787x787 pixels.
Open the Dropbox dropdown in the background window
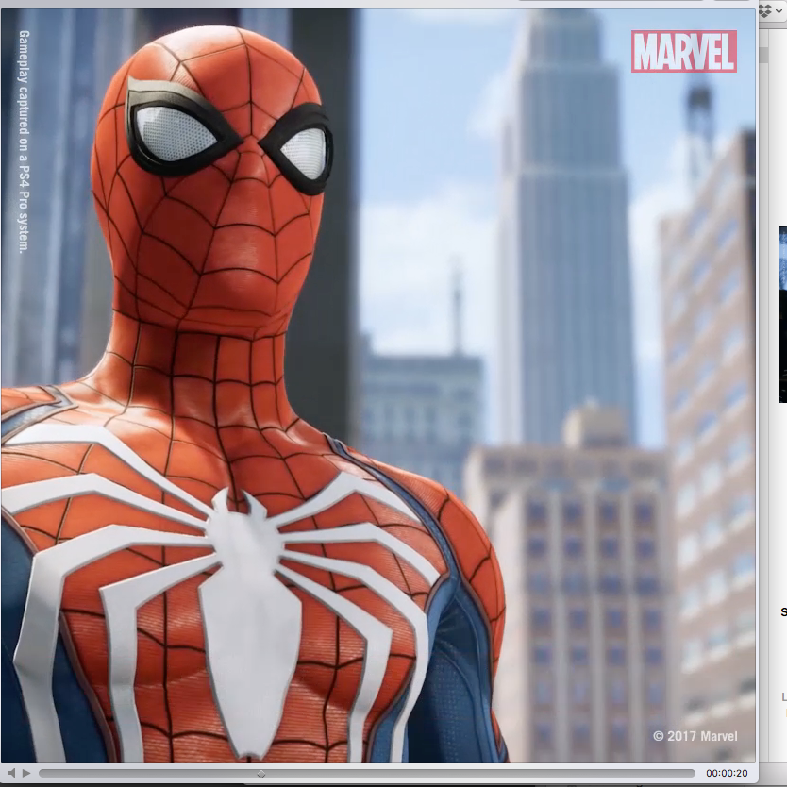771,11
